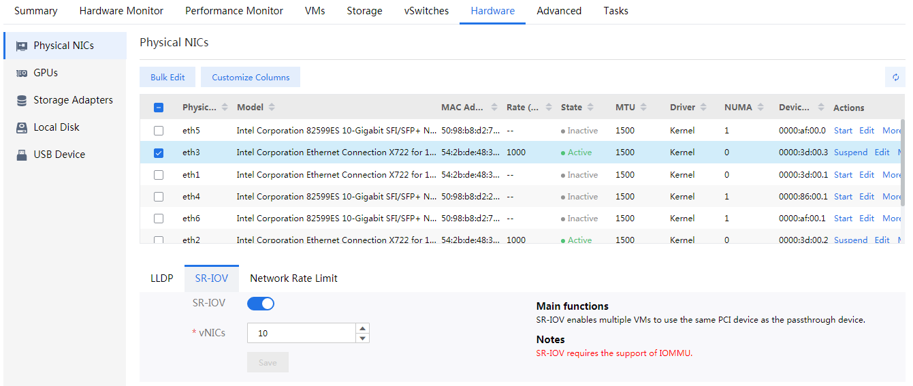The height and width of the screenshot is (386, 913).
Task: Open More menu for eth5
Action: click(891, 131)
